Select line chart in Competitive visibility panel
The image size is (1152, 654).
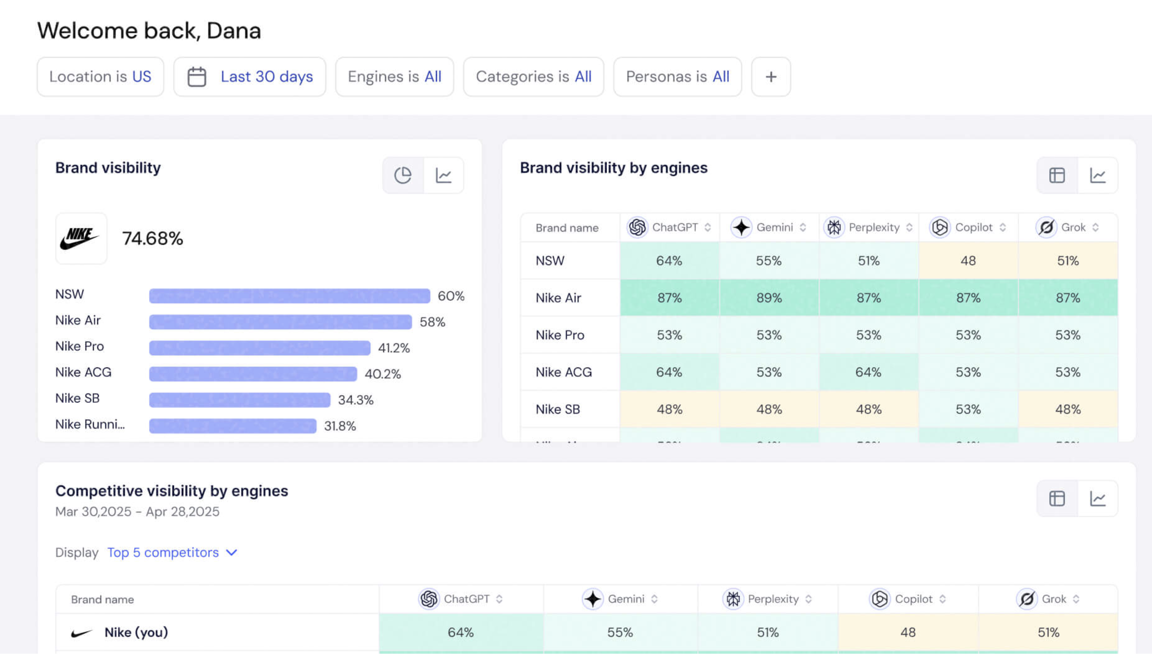(1097, 499)
